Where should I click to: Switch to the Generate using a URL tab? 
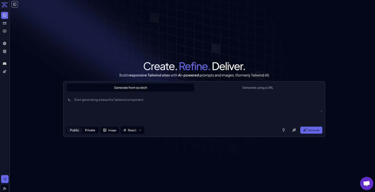[257, 87]
